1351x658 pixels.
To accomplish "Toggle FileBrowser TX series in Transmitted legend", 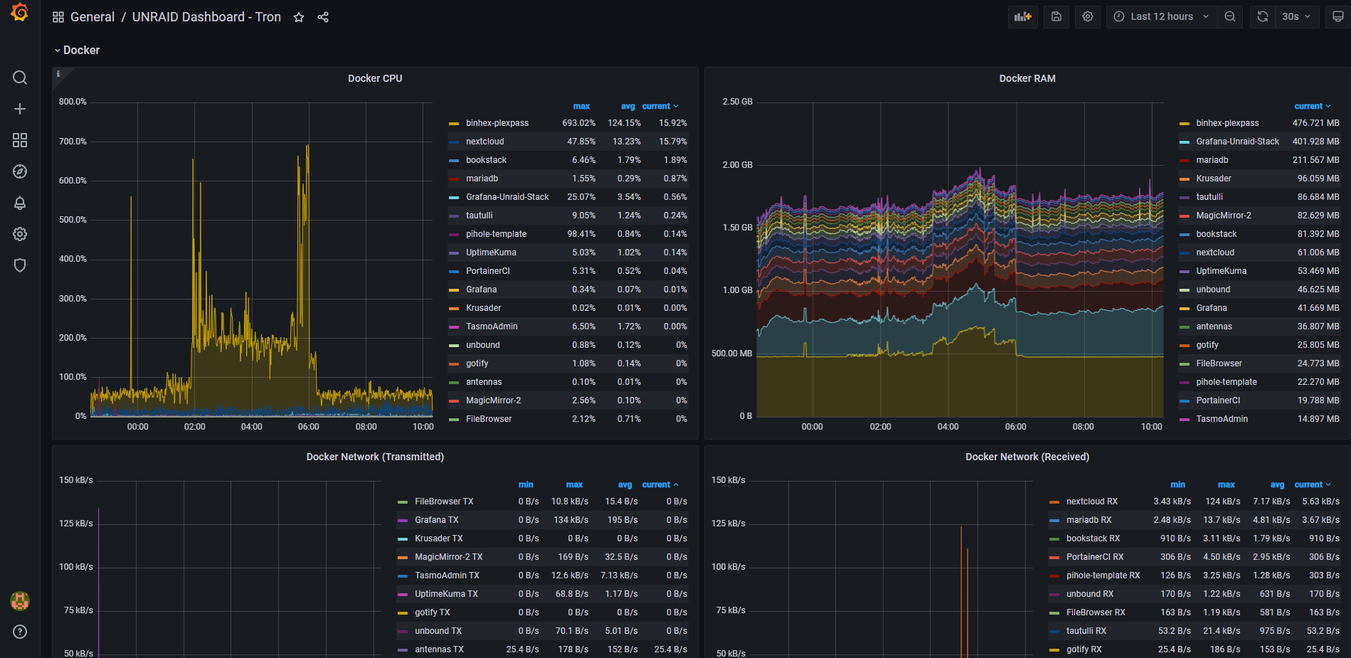I will click(444, 502).
